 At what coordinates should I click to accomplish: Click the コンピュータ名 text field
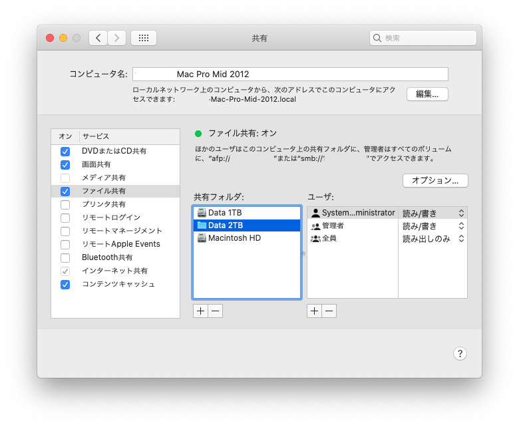[x=290, y=74]
